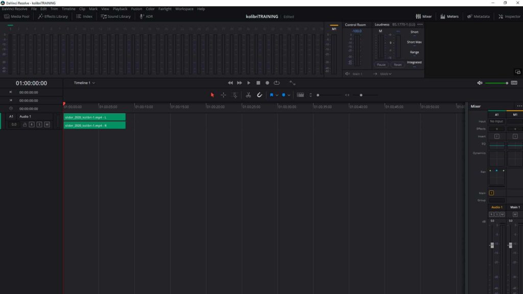Open the MAIN speaker output dropdown
This screenshot has width=523, height=294.
coord(386,73)
